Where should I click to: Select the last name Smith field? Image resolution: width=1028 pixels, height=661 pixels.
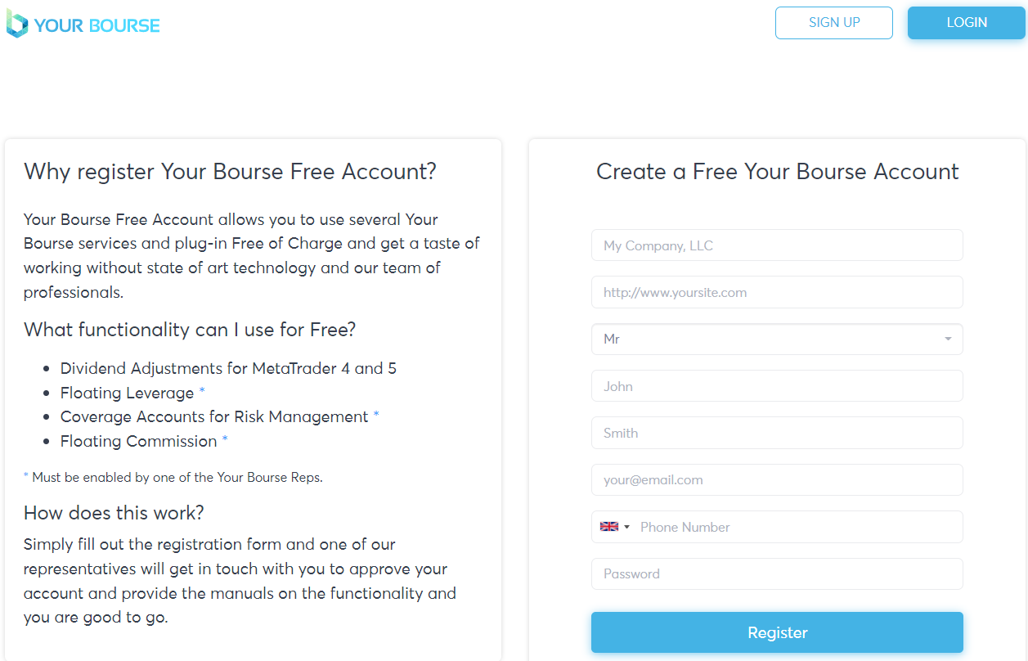pos(777,433)
